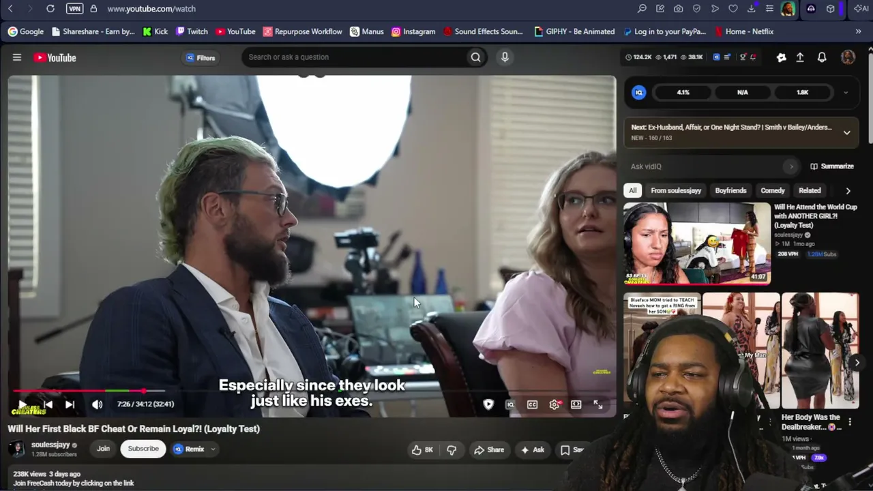The image size is (873, 491).
Task: Open the browser AI assistant button
Action: [861, 9]
